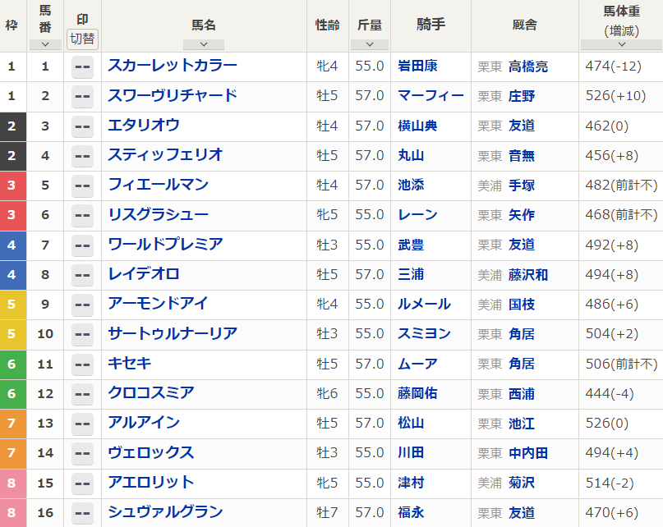View jockey profile for ルメール
The width and height of the screenshot is (663, 527).
[424, 304]
